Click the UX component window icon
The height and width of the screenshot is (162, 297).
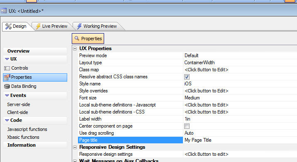[4, 11]
